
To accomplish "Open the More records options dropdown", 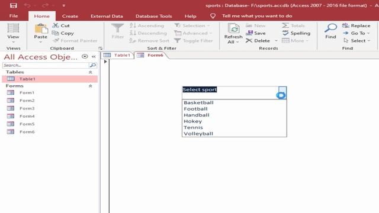I will (x=296, y=41).
